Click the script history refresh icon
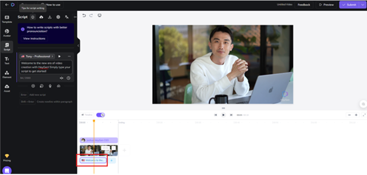 tap(42, 86)
